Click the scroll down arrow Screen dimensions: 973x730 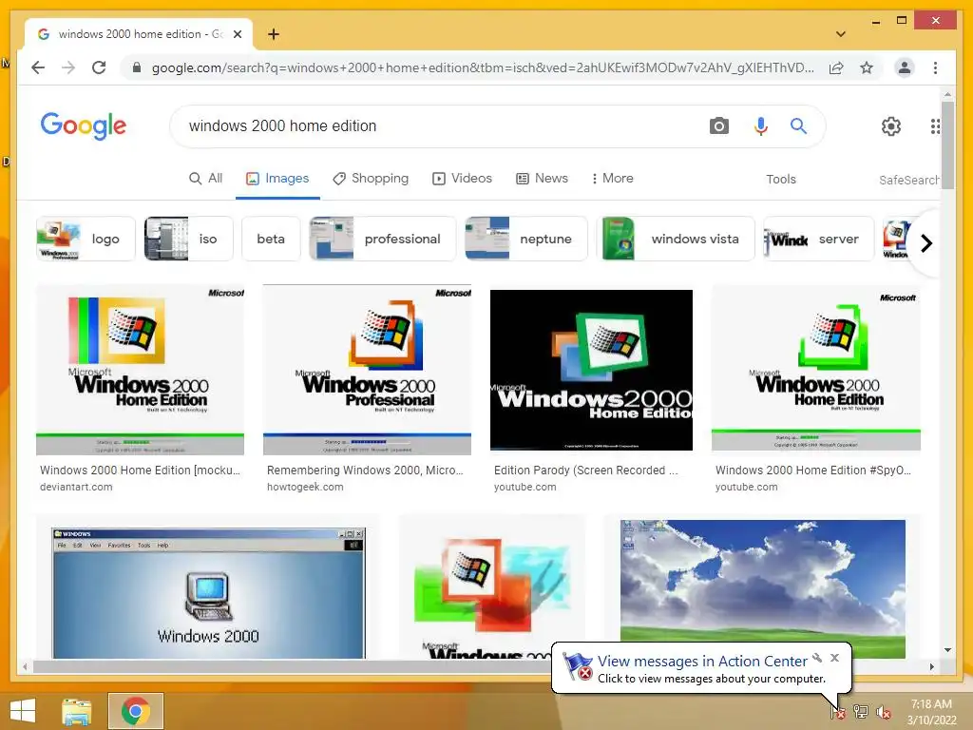[947, 650]
